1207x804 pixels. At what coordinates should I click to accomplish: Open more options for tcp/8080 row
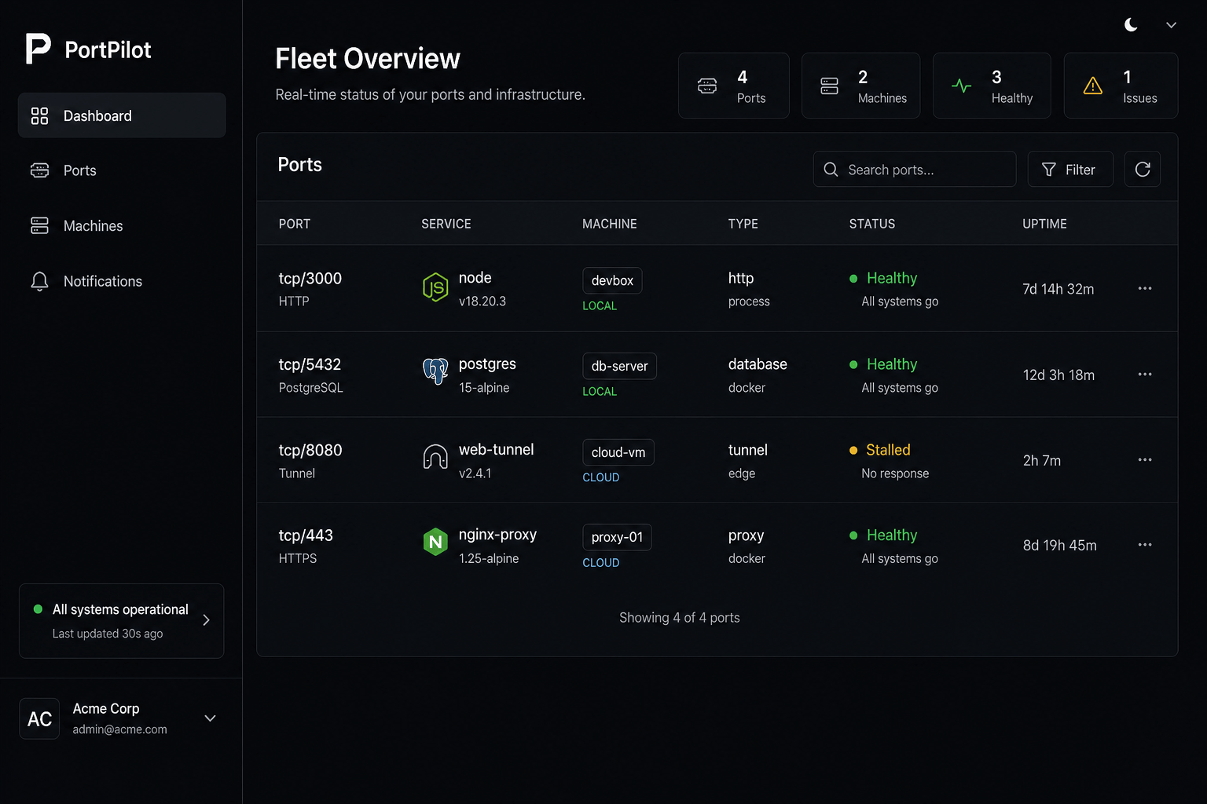coord(1145,459)
